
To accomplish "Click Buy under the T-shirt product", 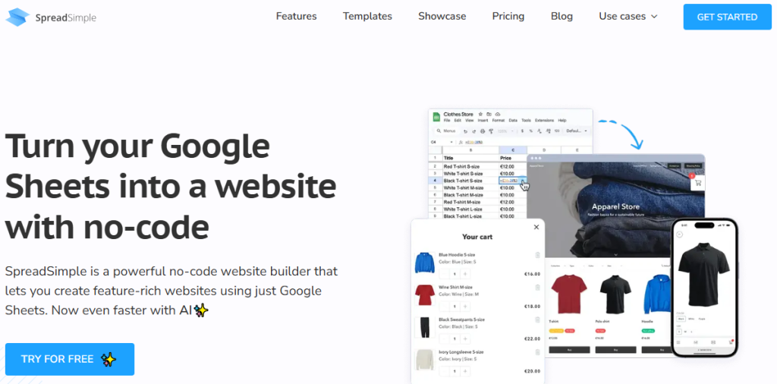I will [x=569, y=350].
